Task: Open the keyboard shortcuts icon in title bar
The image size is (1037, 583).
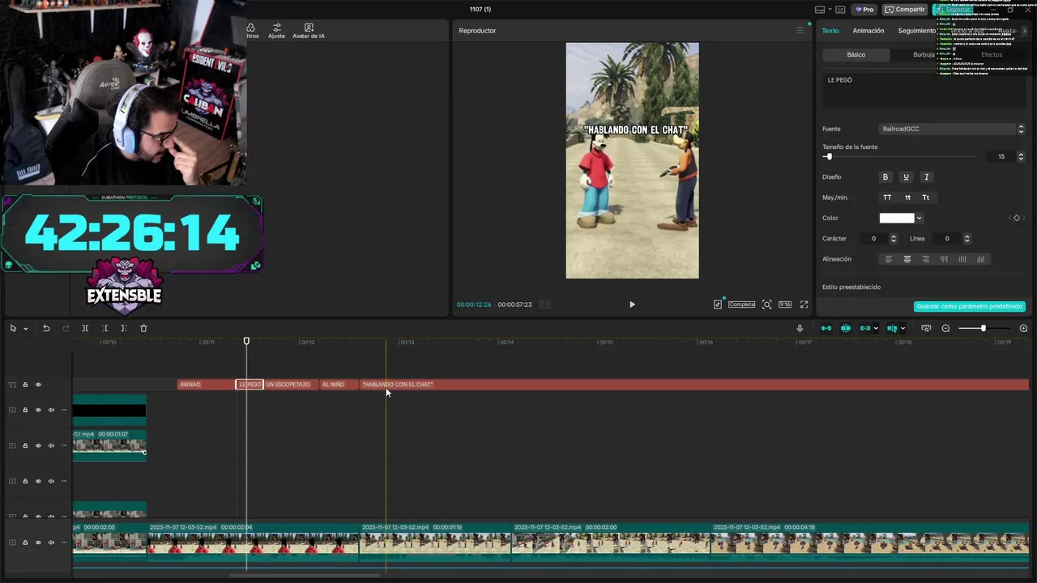Action: point(840,10)
